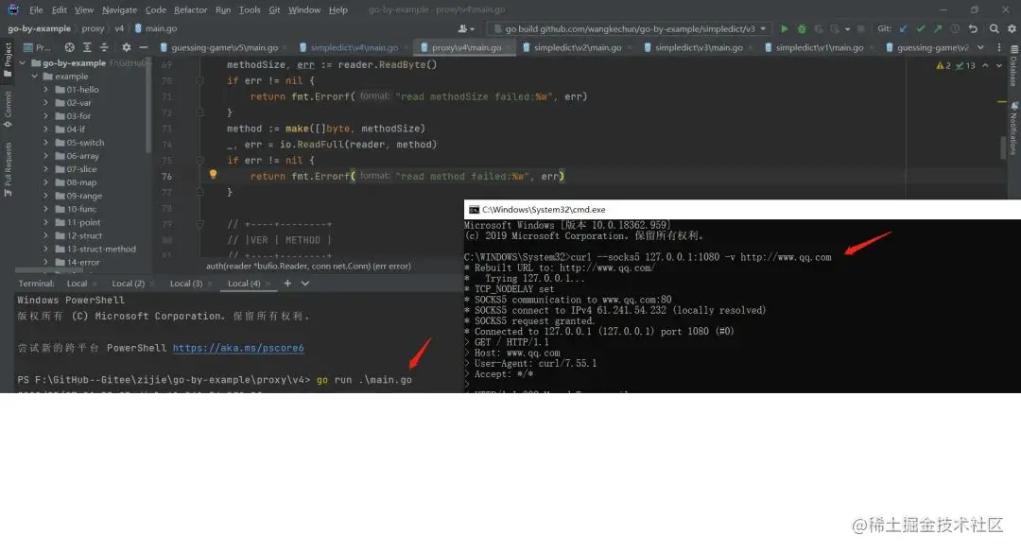Open editor tabs more options menu
Viewport: 1021px width, 552px height.
click(x=999, y=47)
